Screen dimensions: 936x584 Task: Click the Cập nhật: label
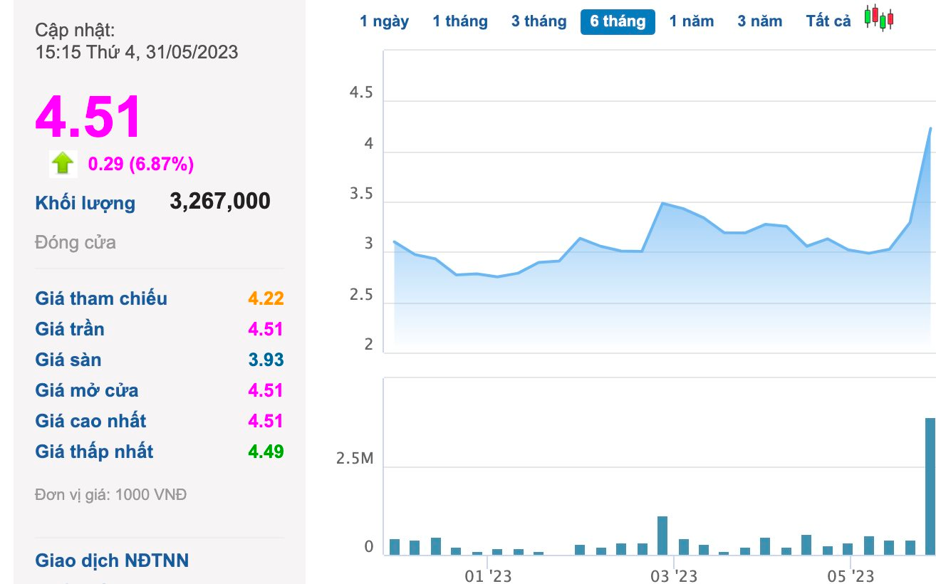click(x=75, y=30)
